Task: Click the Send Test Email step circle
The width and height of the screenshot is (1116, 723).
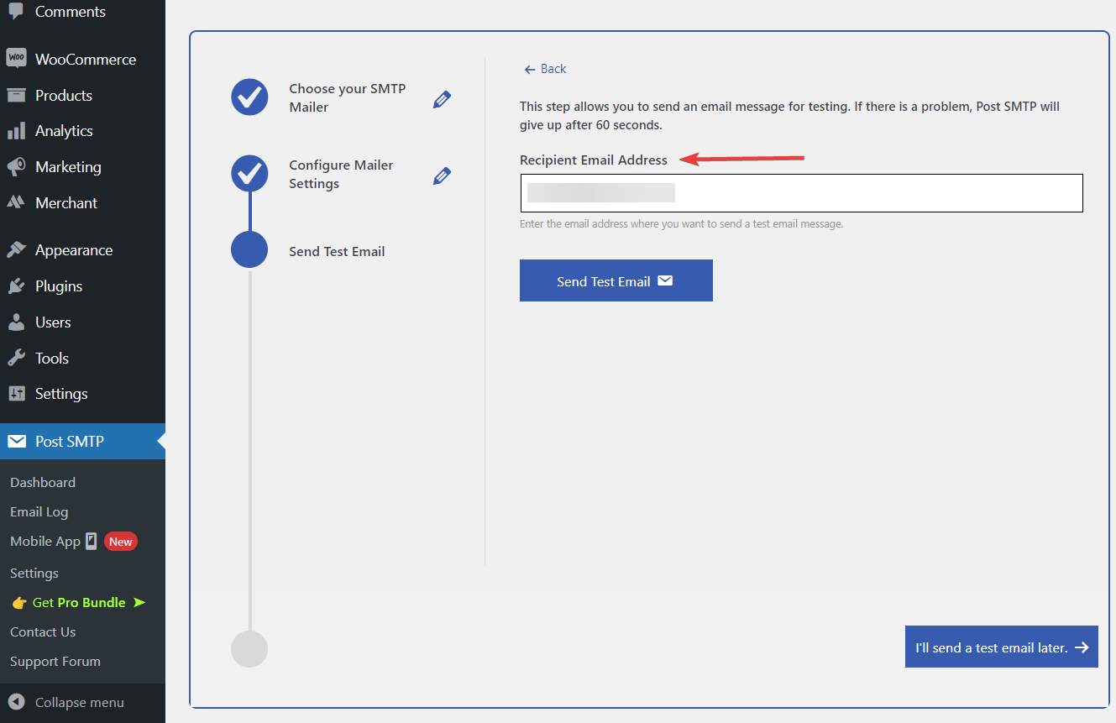Action: [x=249, y=250]
